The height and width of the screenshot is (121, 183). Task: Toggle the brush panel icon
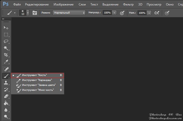point(35,13)
